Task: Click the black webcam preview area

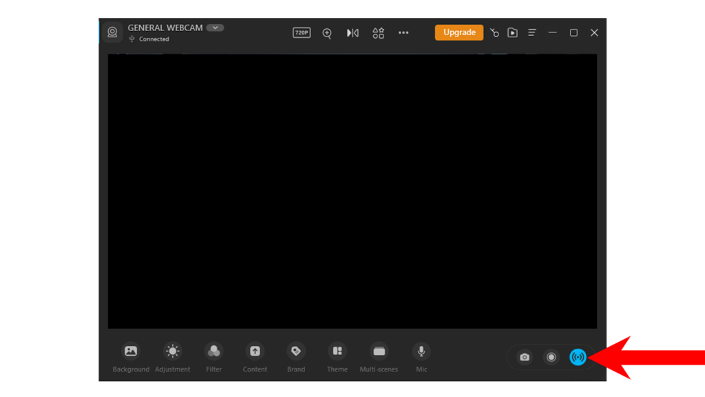Action: [352, 192]
